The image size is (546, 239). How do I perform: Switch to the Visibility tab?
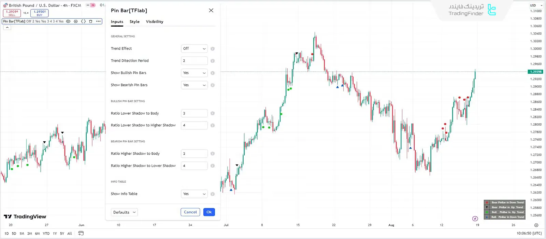155,22
